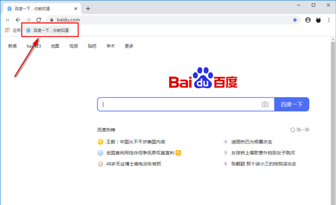
Task: Click the 贴吧 navigation link
Action: (x=92, y=46)
